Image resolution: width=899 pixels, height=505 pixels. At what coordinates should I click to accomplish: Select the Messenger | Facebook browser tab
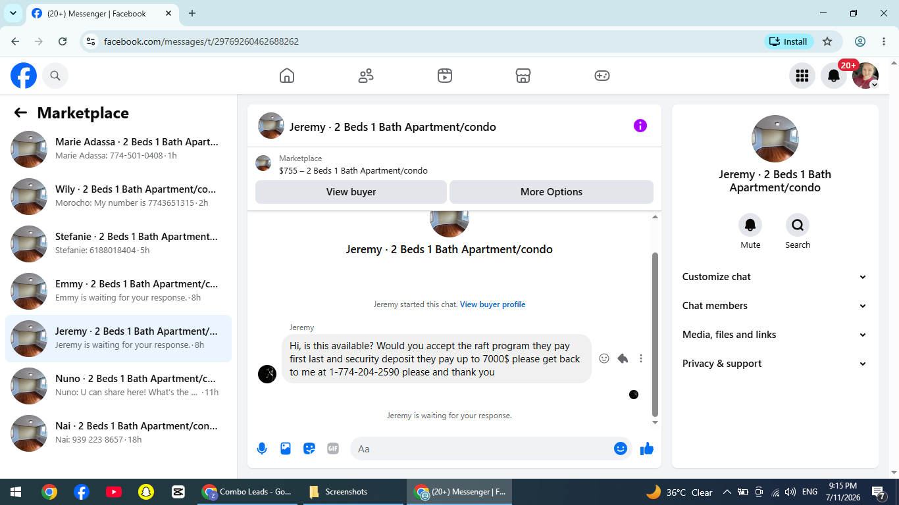[x=102, y=13]
